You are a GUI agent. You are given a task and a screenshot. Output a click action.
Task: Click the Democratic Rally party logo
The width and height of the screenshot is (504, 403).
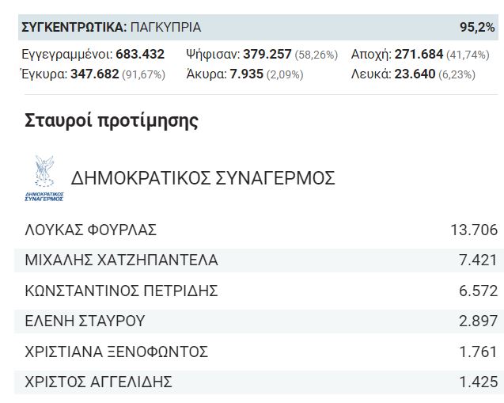pyautogui.click(x=44, y=178)
